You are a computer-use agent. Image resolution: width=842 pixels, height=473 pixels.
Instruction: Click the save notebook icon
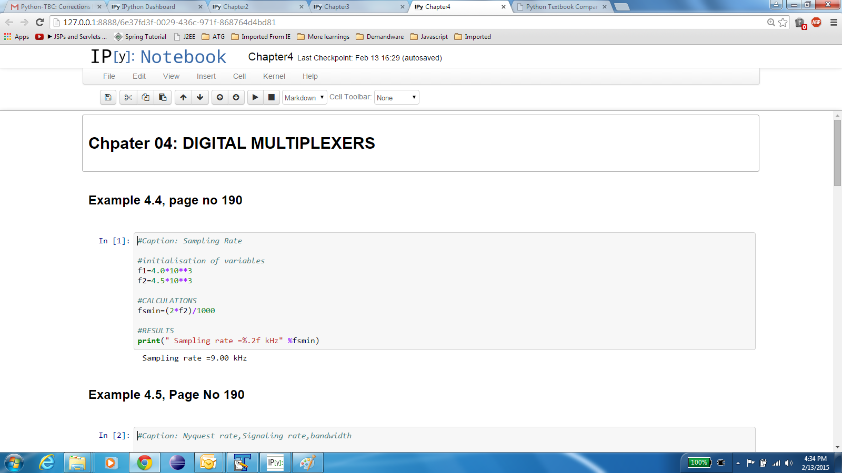point(108,97)
